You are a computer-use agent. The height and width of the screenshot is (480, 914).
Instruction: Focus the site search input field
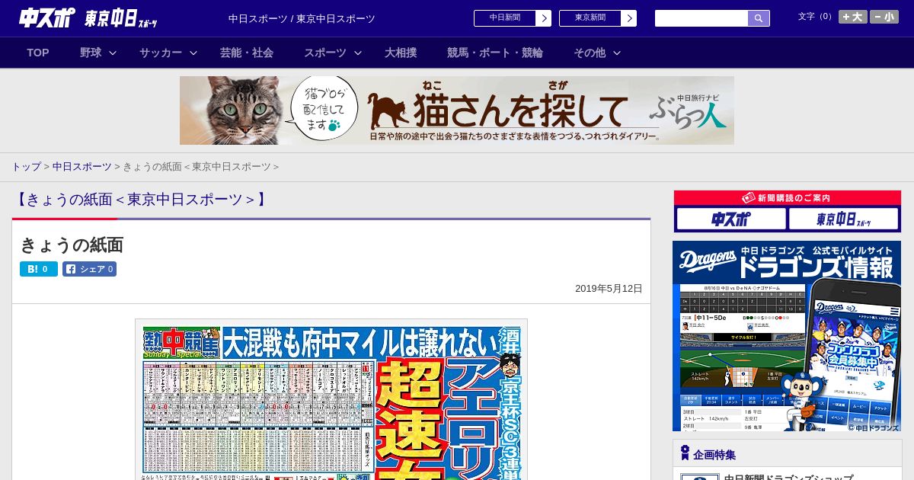(701, 18)
